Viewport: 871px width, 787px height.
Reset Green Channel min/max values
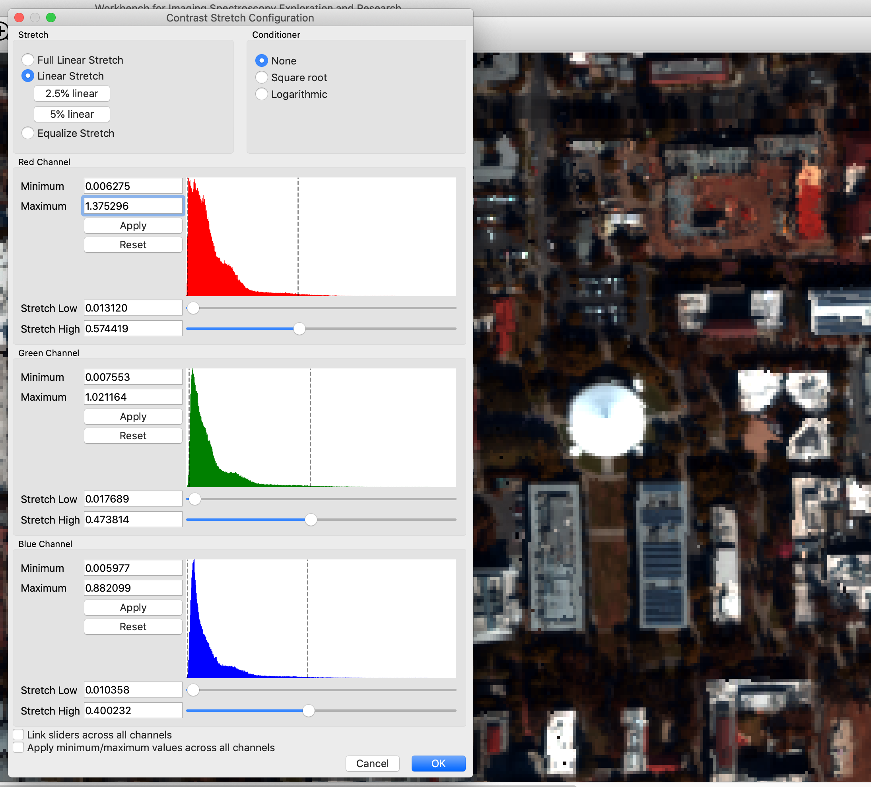point(132,436)
